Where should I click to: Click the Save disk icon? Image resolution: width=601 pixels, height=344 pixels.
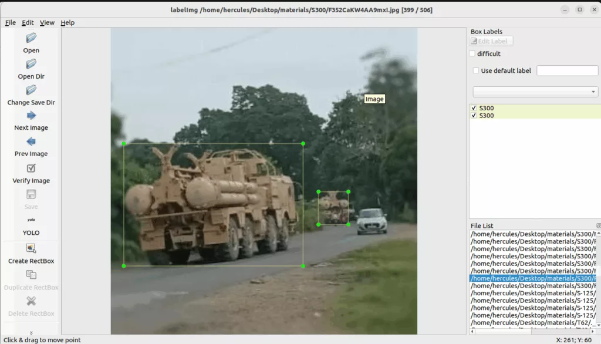coord(31,194)
